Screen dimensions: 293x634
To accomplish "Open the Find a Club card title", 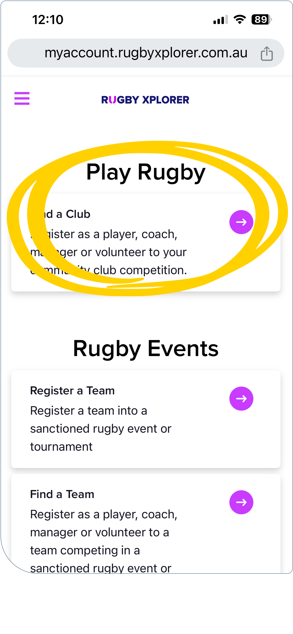I will click(x=60, y=214).
